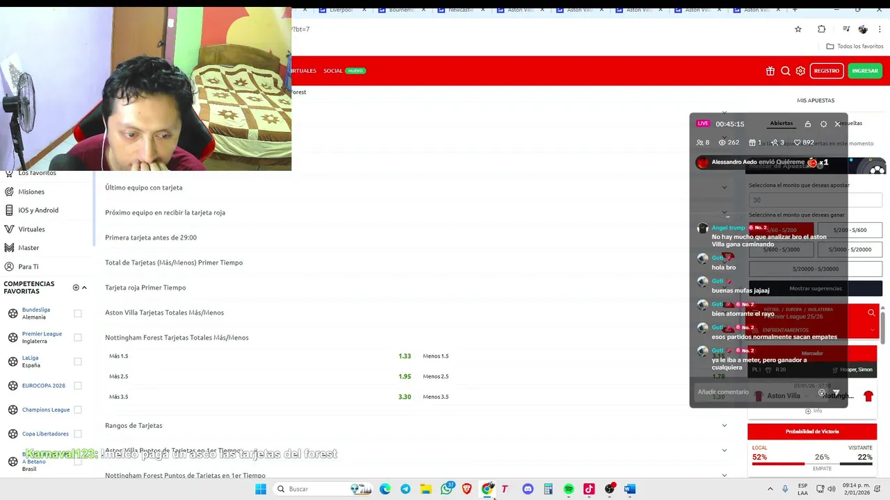Open live stream overlay settings gear
This screenshot has width=890, height=500.
tap(824, 124)
